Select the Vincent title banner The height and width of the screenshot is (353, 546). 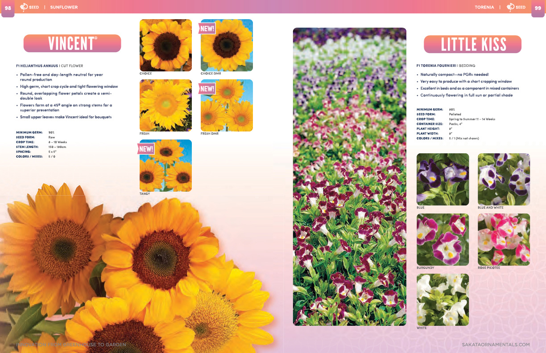72,44
